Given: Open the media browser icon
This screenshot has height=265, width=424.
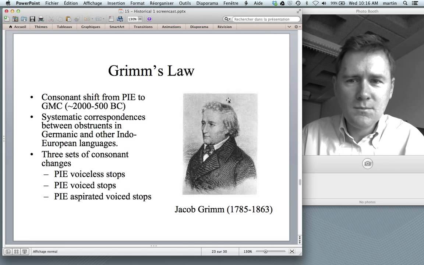Looking at the screenshot, I should 120,19.
